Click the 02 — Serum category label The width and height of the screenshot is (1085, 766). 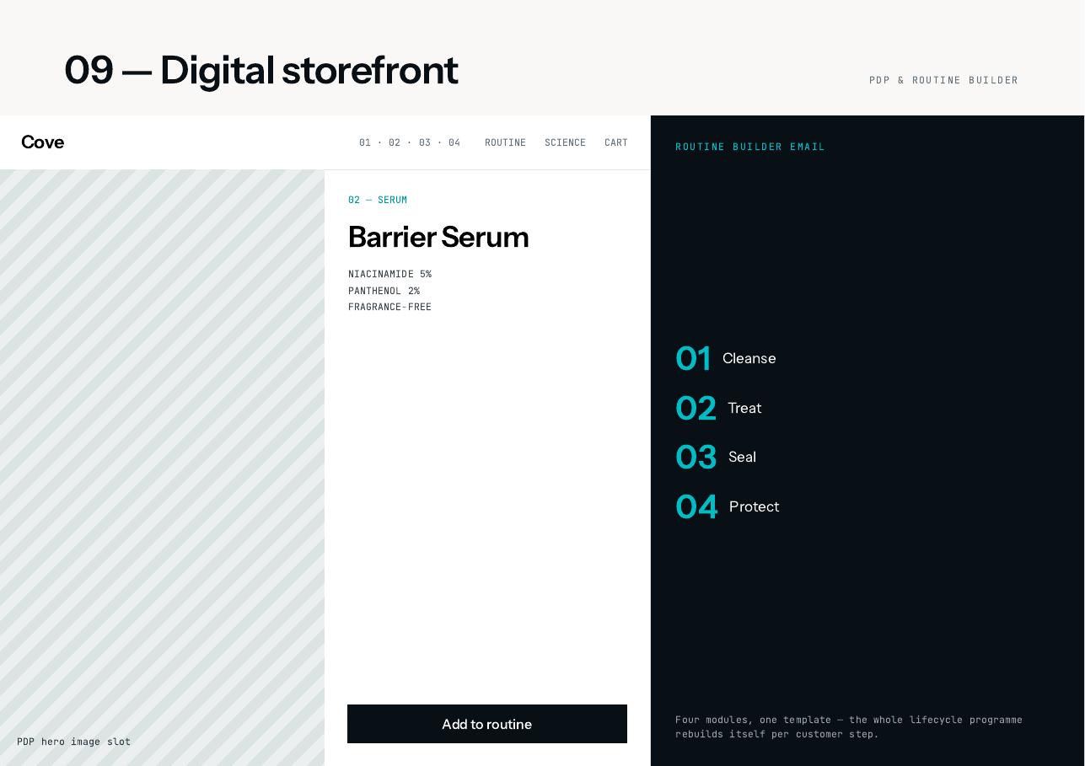click(378, 200)
